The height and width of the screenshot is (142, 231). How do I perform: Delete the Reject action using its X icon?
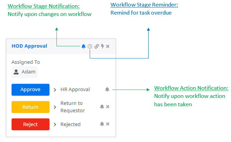click(108, 124)
